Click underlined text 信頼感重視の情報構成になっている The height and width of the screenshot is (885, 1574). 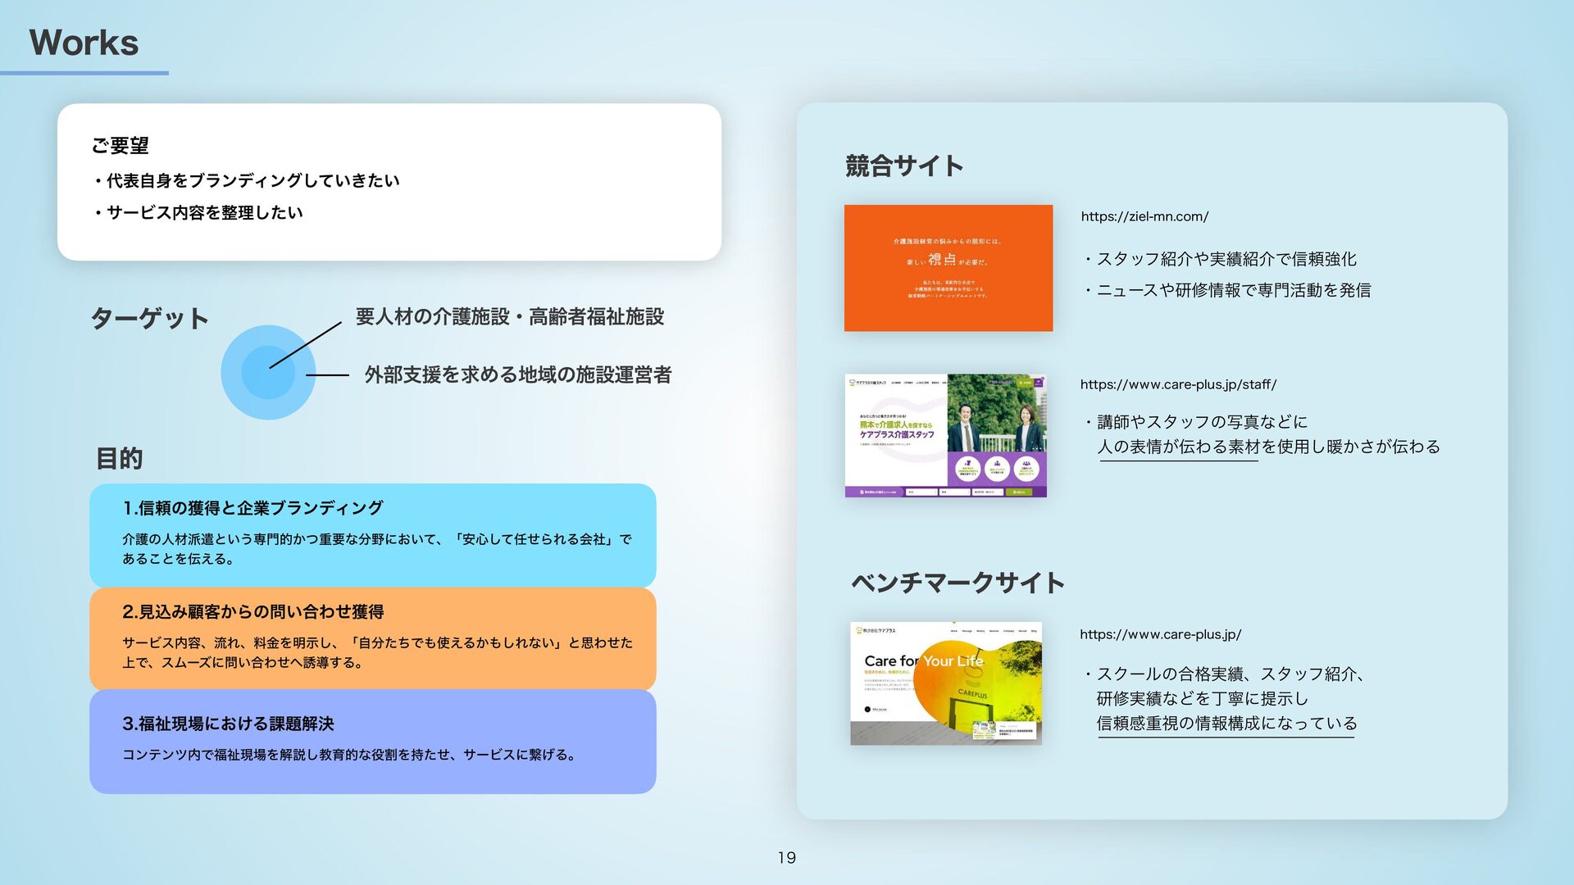pos(1226,724)
